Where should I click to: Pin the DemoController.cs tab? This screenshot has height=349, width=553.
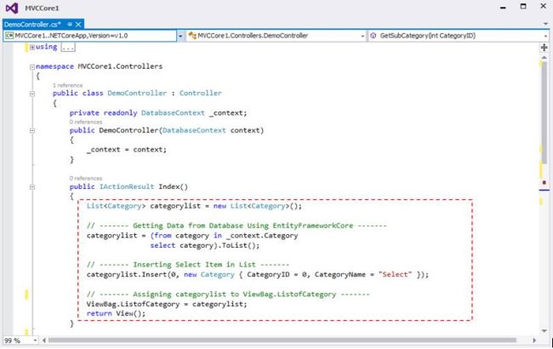click(x=70, y=24)
